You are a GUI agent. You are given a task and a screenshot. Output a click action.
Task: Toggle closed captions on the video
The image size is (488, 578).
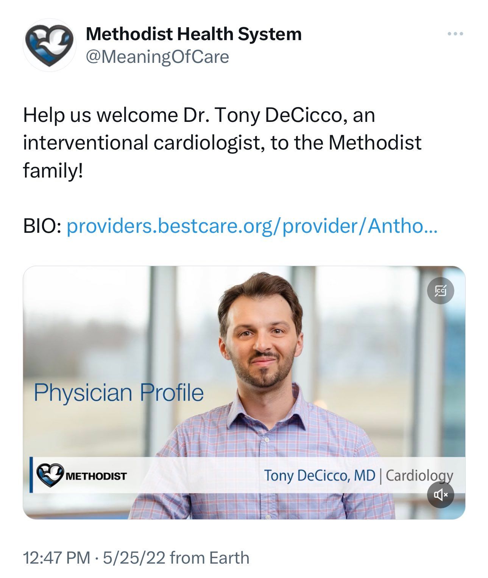(440, 291)
